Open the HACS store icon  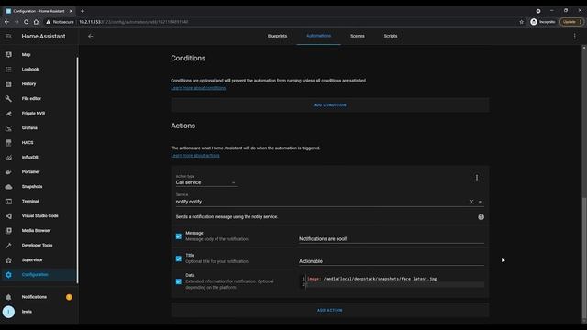pyautogui.click(x=8, y=143)
